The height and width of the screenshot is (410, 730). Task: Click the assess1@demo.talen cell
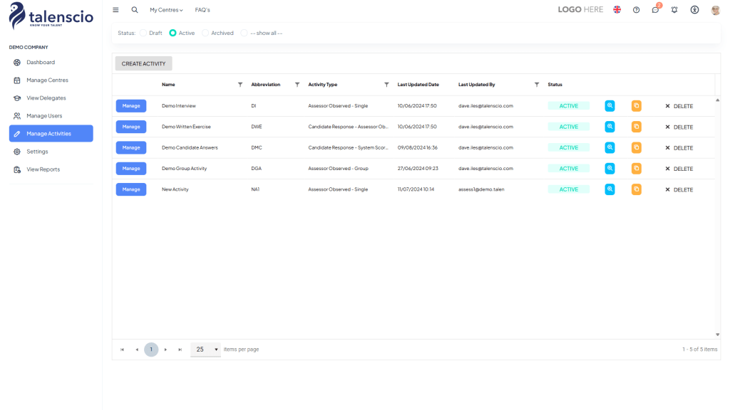coord(481,189)
